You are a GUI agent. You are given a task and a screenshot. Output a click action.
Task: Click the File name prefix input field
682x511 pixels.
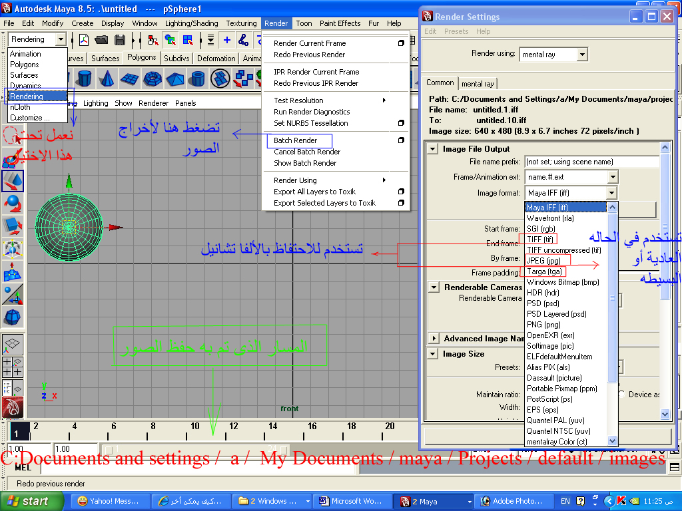tap(591, 162)
